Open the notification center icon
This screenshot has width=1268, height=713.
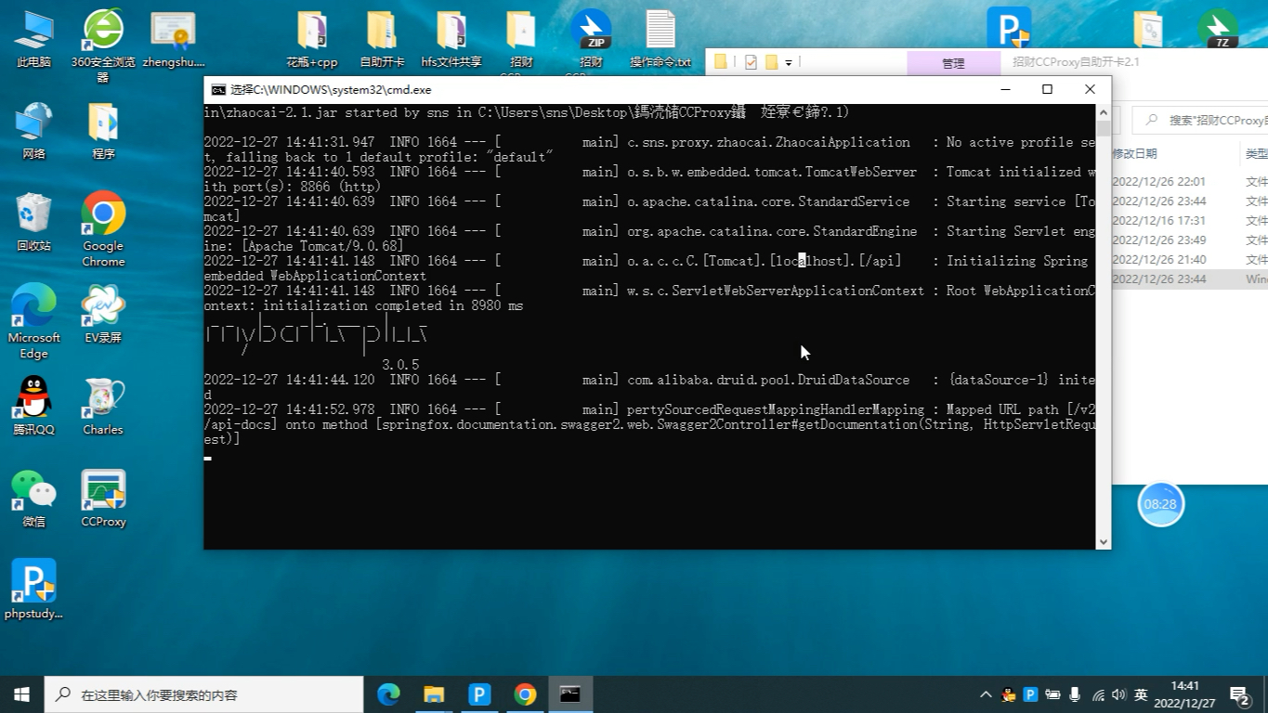pyautogui.click(x=1239, y=694)
